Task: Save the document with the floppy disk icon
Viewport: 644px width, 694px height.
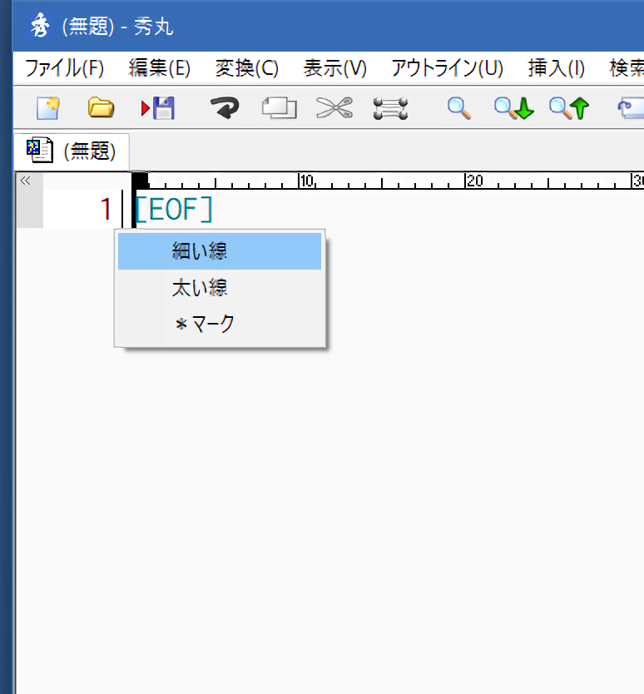Action: 157,107
